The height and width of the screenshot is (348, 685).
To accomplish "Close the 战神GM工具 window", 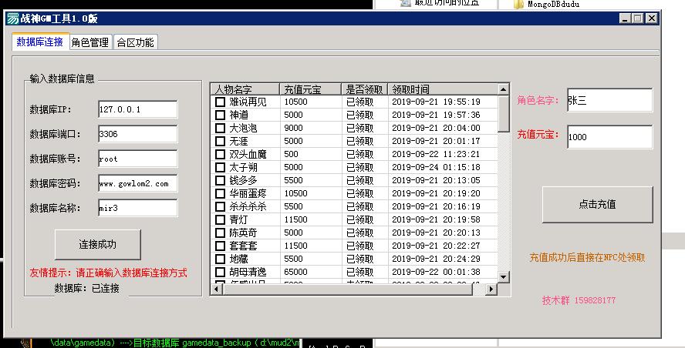I will (x=652, y=19).
